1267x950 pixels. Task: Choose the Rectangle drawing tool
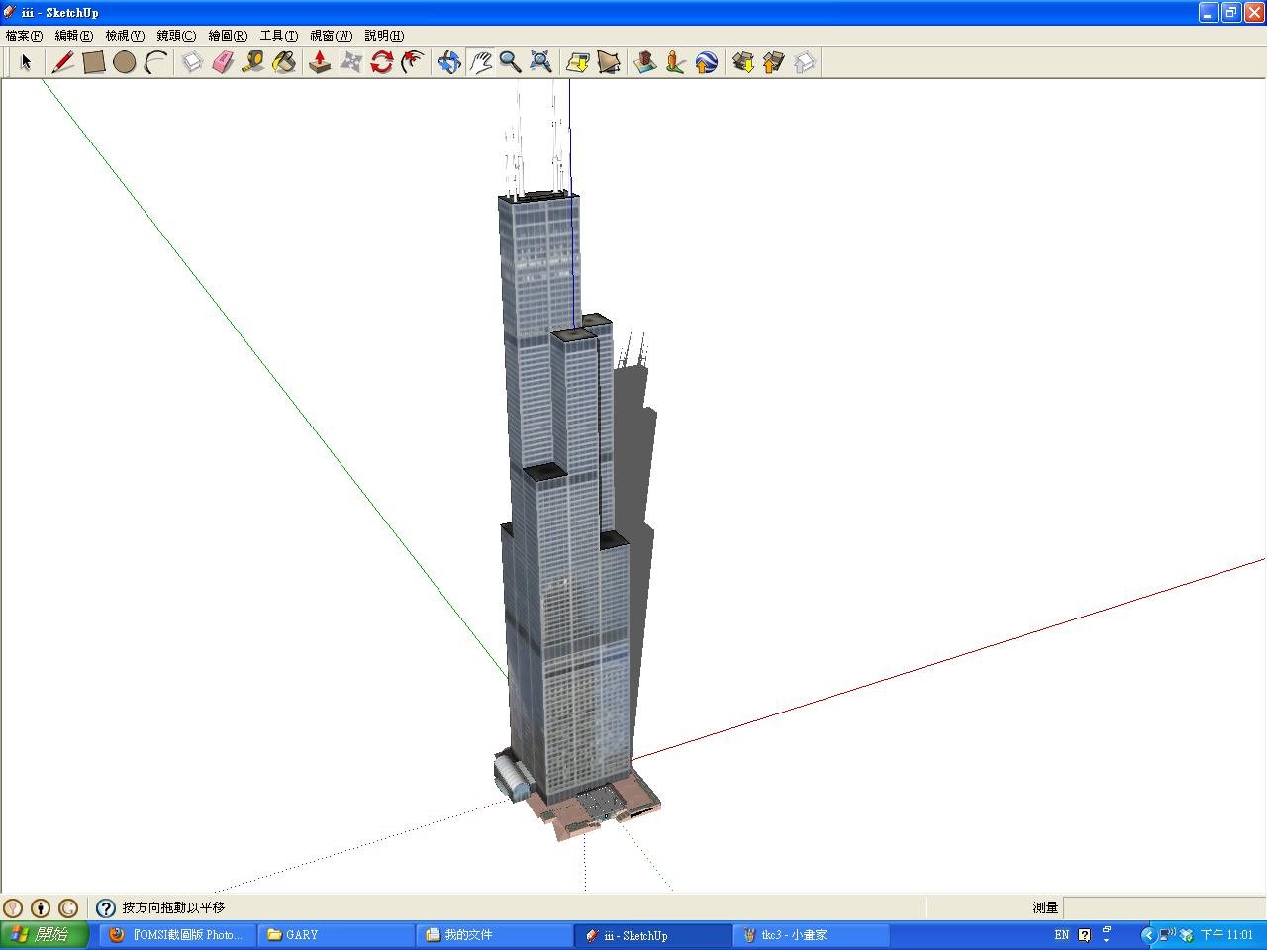[94, 62]
